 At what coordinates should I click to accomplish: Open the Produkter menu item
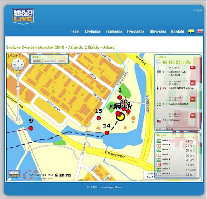pyautogui.click(x=136, y=32)
